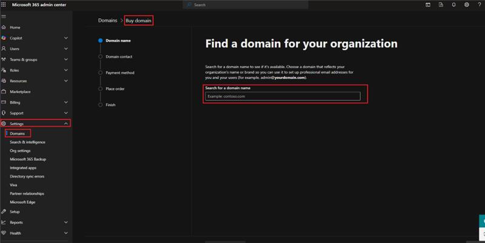Viewport: 485px width, 243px height.
Task: Click the Teams & groups icon
Action: point(4,59)
